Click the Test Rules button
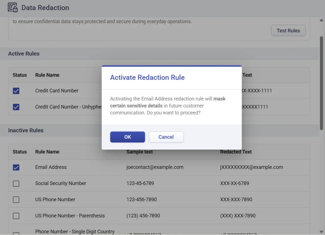 288,31
